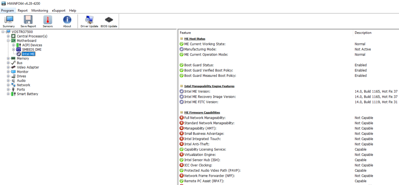Select the Intel ME gear icon
This screenshot has height=185, width=399.
[19, 54]
